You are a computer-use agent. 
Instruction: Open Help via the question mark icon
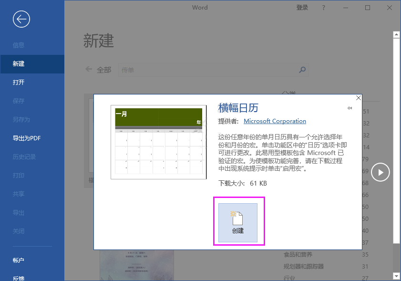(323, 8)
